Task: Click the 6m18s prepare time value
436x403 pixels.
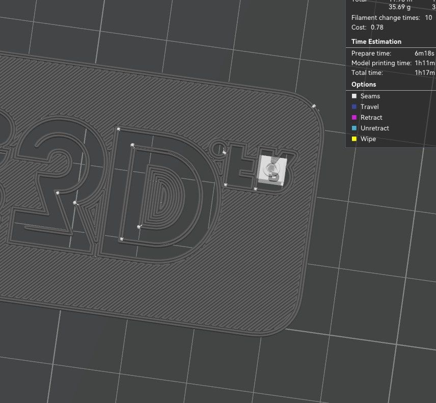Action: pos(424,53)
